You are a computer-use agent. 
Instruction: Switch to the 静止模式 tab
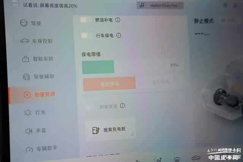point(204,21)
